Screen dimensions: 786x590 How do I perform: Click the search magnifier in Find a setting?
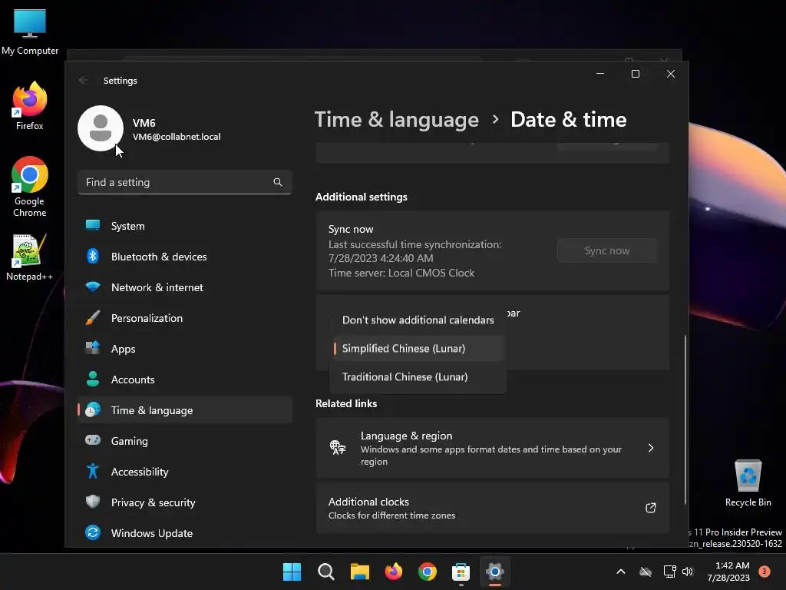pos(278,182)
